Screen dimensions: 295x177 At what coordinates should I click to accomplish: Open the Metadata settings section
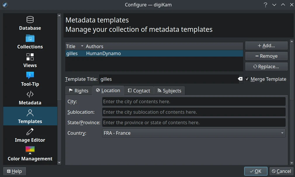pos(30,97)
